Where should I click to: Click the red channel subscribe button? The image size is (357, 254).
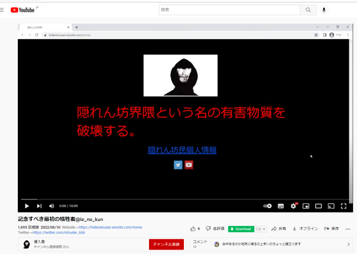point(166,244)
